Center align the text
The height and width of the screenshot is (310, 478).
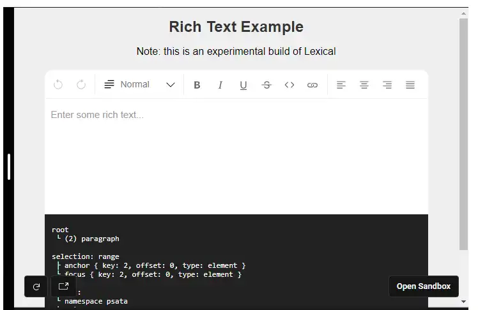point(364,85)
